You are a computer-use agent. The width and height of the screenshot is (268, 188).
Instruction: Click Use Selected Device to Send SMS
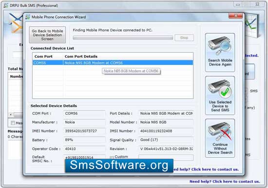[x=220, y=95]
